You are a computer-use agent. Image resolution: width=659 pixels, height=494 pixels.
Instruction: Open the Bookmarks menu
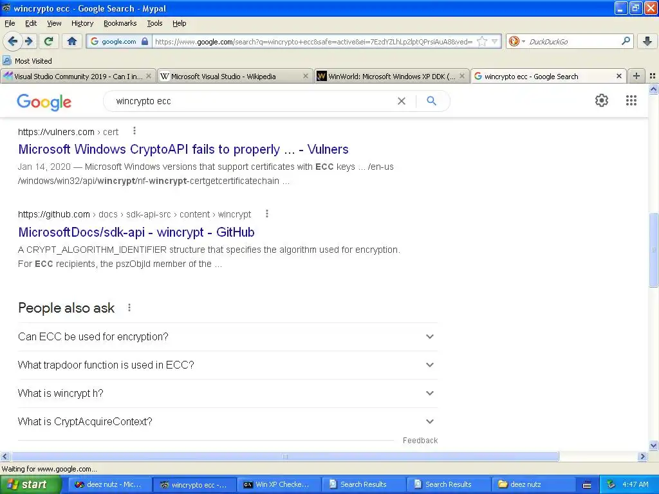[x=120, y=23]
